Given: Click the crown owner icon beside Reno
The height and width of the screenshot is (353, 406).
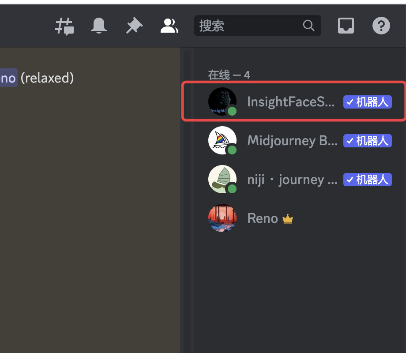Looking at the screenshot, I should coord(288,219).
